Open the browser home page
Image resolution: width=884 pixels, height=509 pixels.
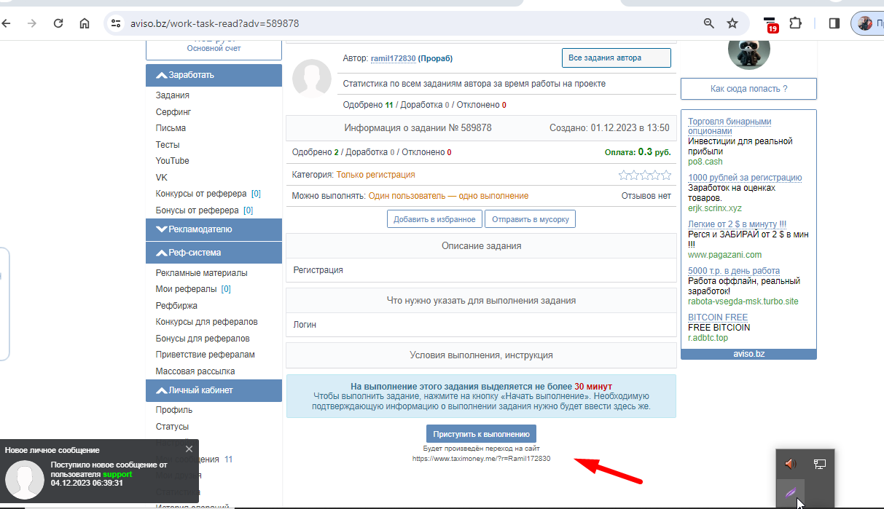[85, 23]
